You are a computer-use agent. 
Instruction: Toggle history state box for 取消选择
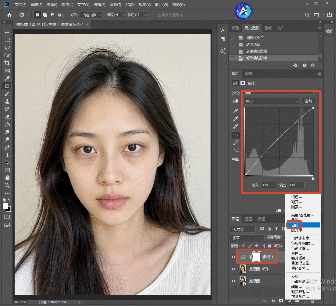tap(233, 45)
